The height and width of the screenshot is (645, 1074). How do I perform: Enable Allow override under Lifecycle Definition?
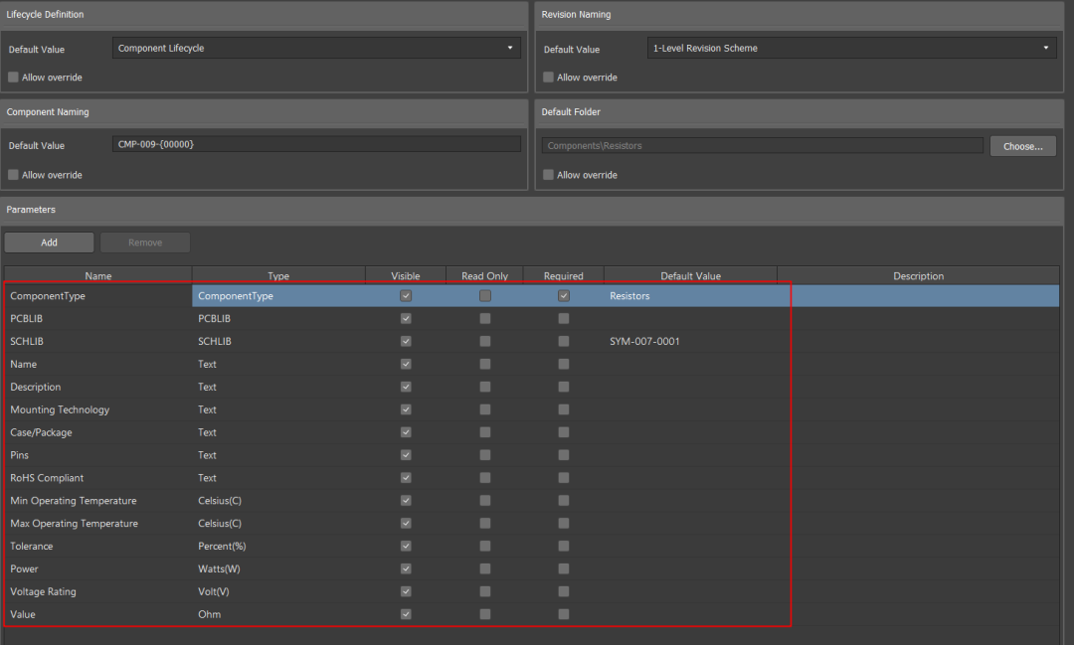tap(14, 78)
